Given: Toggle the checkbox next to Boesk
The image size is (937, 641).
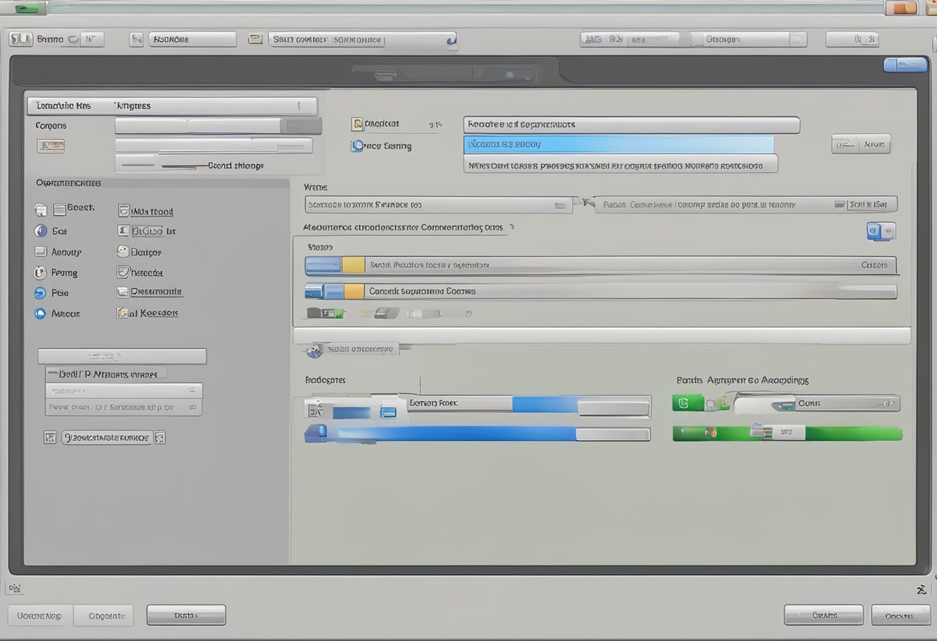Looking at the screenshot, I should click(59, 209).
